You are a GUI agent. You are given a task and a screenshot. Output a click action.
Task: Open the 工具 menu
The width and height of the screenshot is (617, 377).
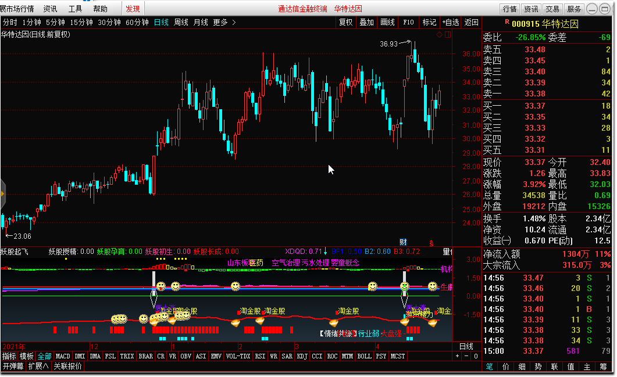[75, 9]
